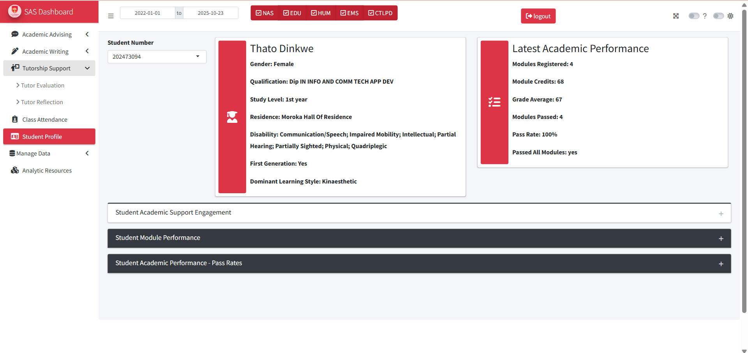Click the Academic Writing pencil icon
748x353 pixels.
pyautogui.click(x=15, y=51)
